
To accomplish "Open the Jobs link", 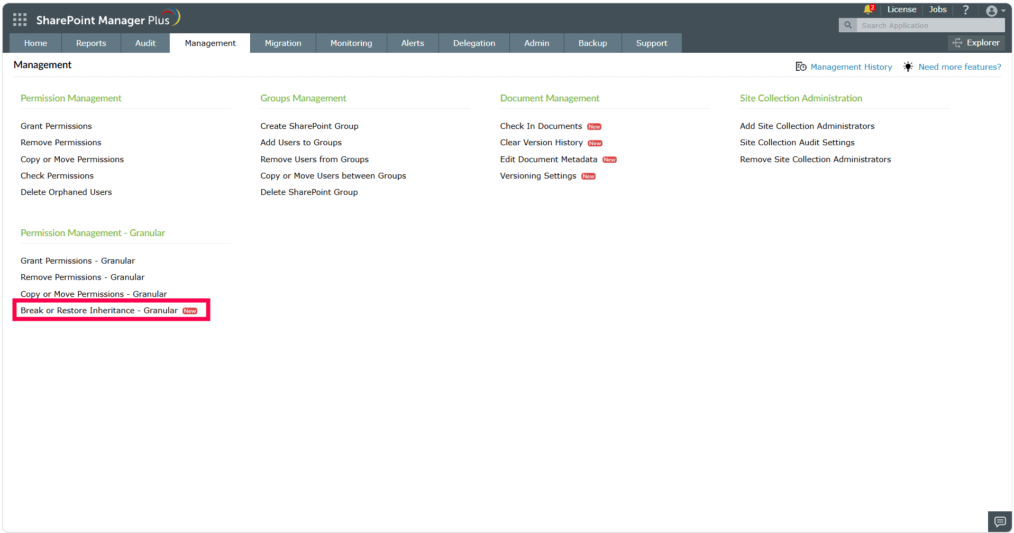I will 937,10.
